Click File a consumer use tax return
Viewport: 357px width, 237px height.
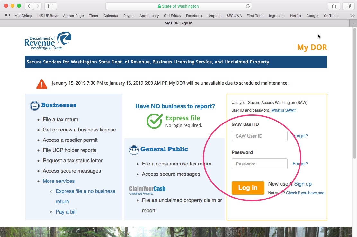[177, 164]
